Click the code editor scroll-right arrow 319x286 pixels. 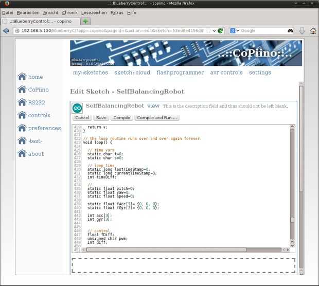point(288,250)
